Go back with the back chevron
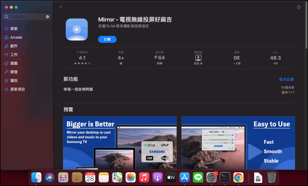The image size is (308, 186). tap(61, 7)
